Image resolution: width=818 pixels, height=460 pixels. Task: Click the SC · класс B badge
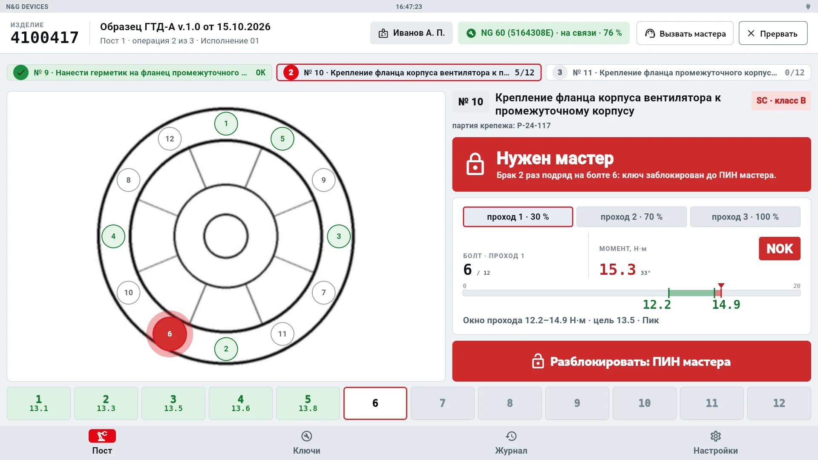781,101
